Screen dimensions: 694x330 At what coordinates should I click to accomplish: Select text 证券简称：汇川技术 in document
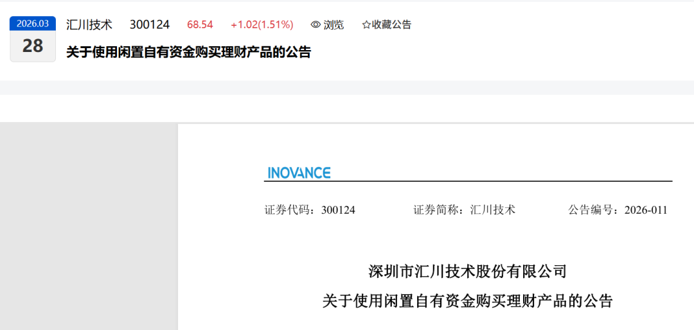pos(465,210)
